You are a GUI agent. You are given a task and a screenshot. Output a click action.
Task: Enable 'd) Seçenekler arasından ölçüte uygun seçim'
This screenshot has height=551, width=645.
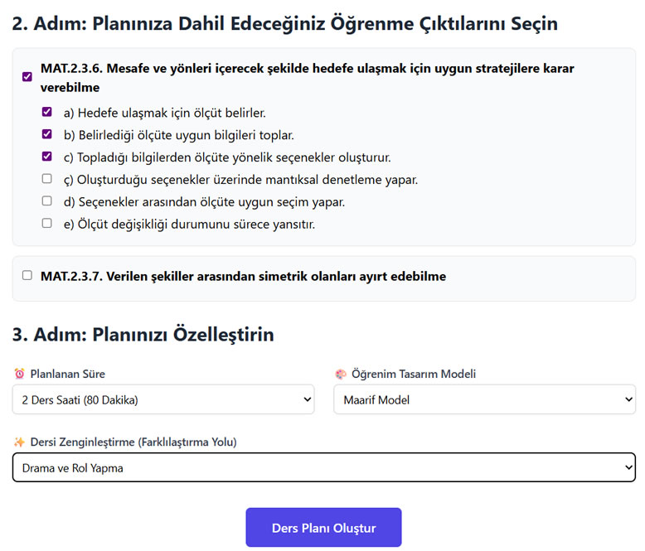click(x=47, y=201)
